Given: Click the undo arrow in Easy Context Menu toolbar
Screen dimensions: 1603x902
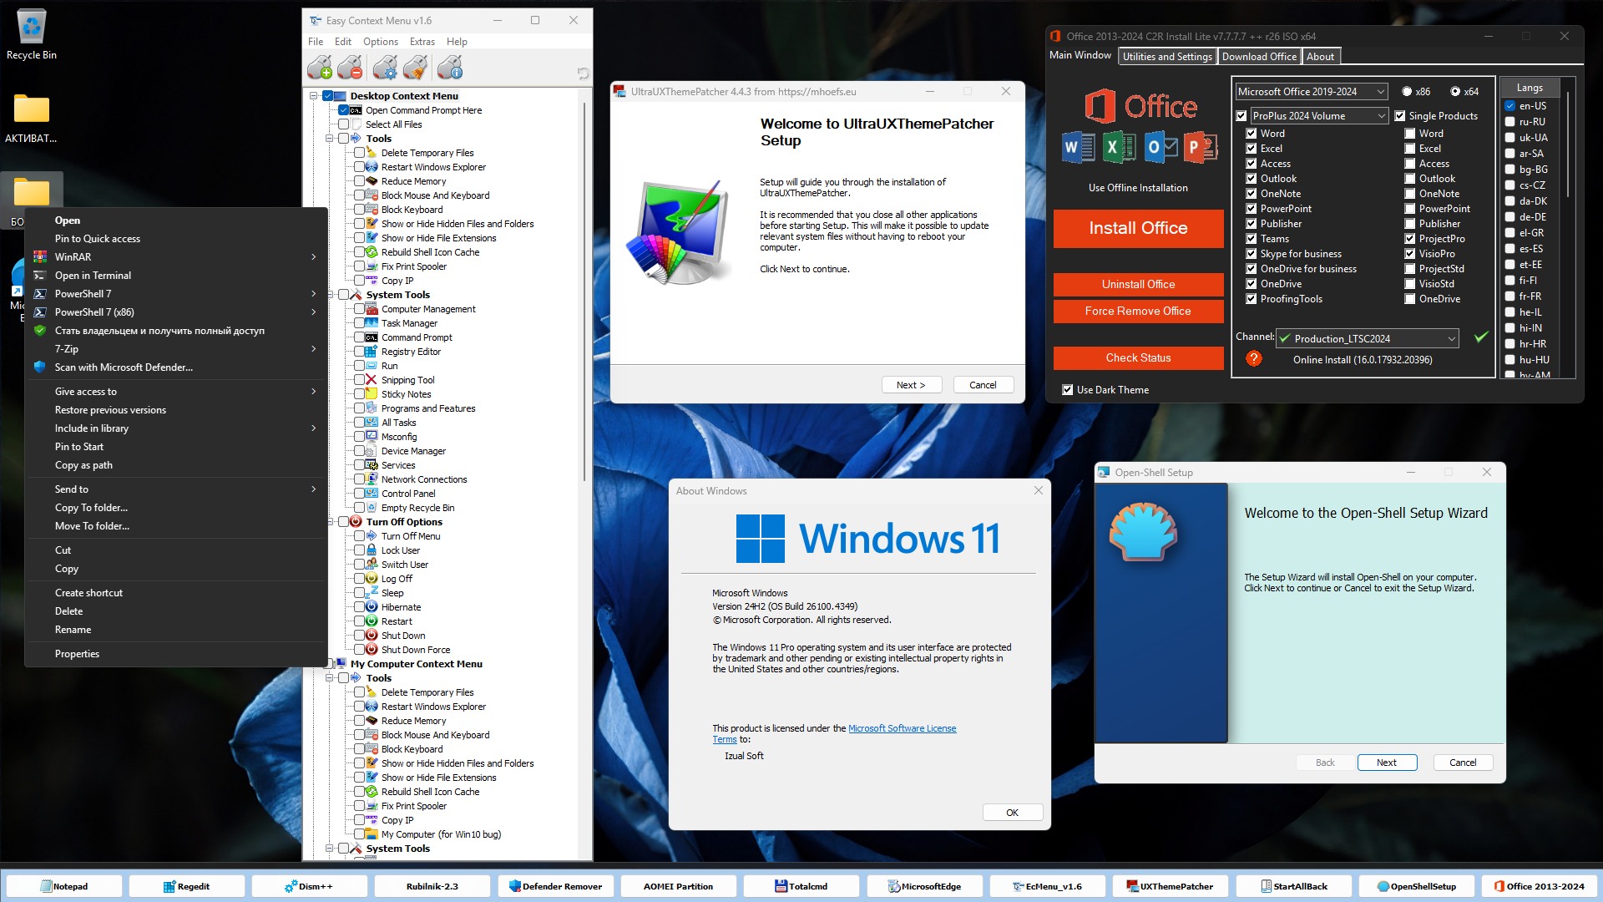Looking at the screenshot, I should point(583,73).
